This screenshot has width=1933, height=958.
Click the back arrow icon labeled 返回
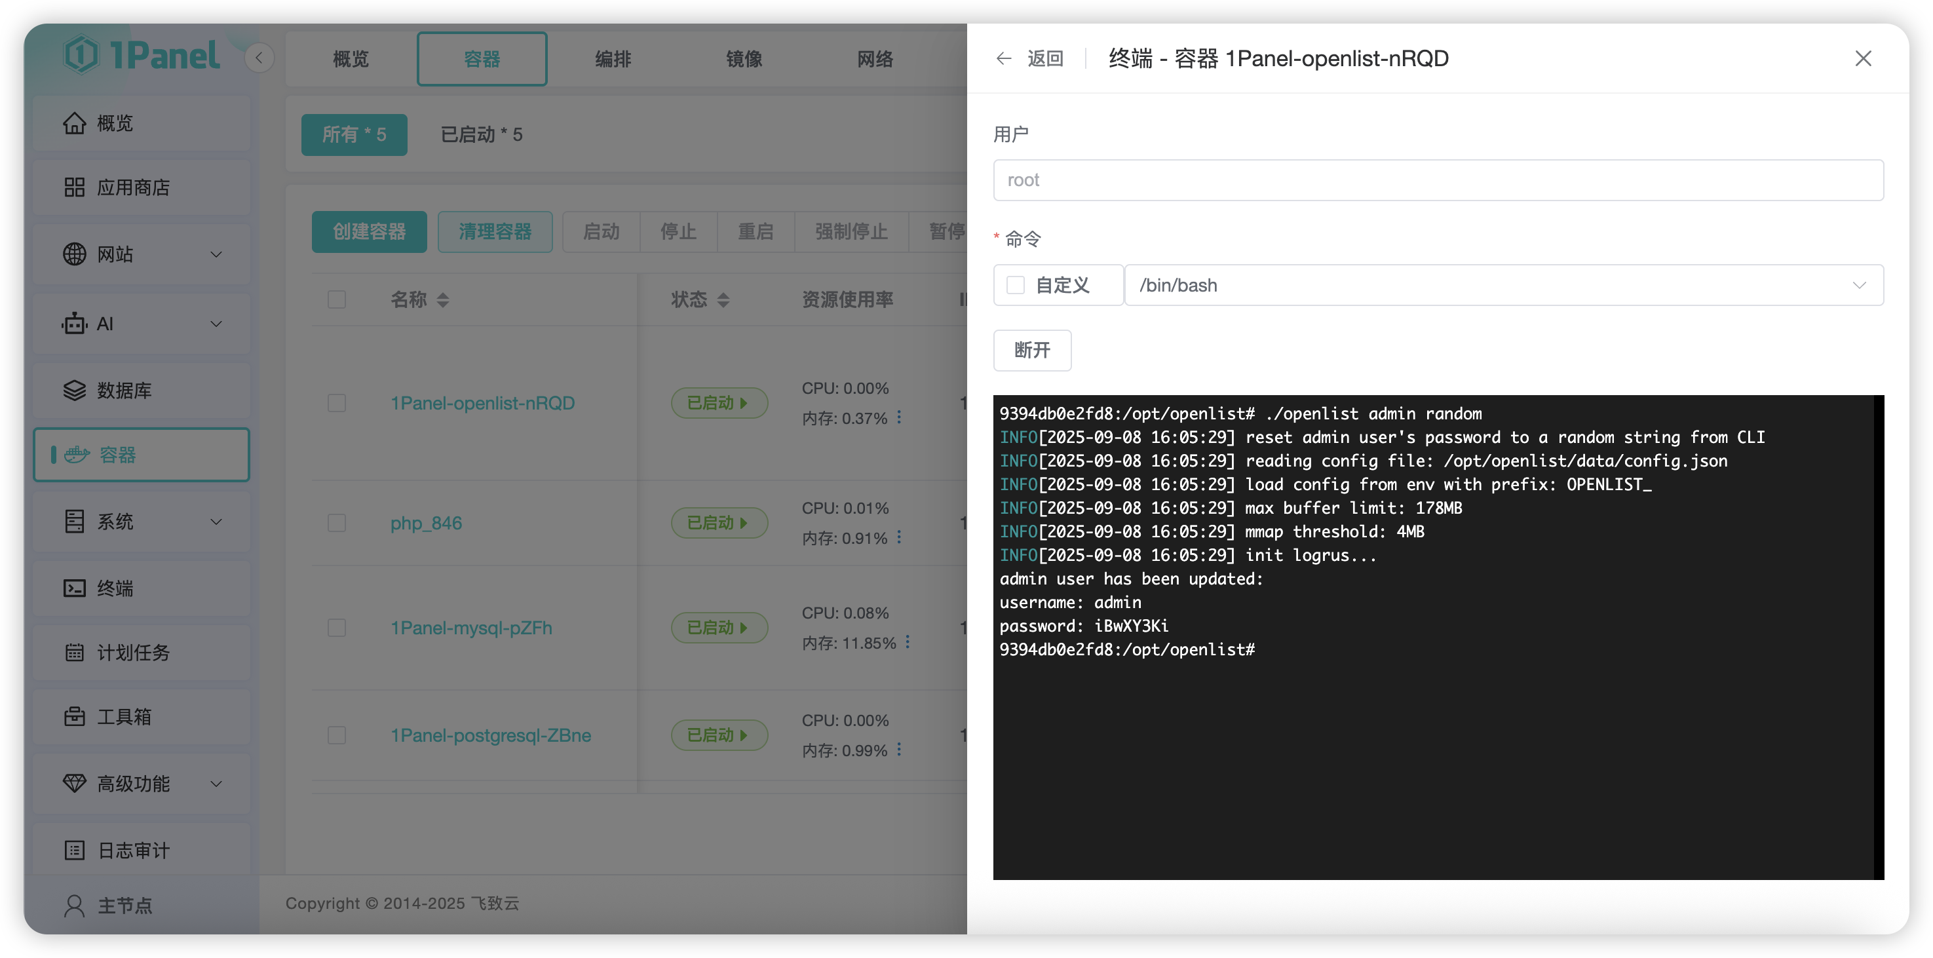coord(1003,58)
